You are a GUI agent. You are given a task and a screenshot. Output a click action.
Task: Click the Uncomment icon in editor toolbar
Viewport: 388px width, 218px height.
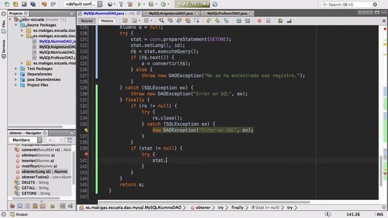pyautogui.click(x=289, y=21)
